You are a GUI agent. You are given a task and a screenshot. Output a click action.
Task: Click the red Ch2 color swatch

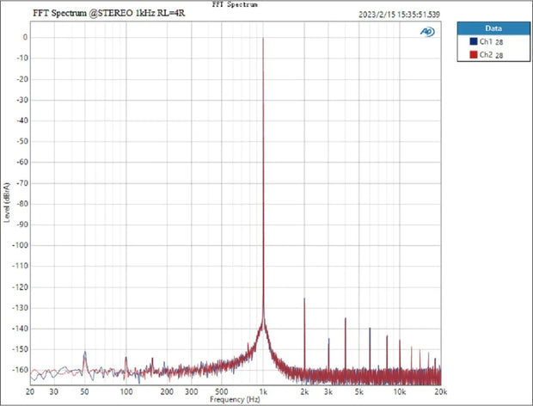tap(472, 54)
